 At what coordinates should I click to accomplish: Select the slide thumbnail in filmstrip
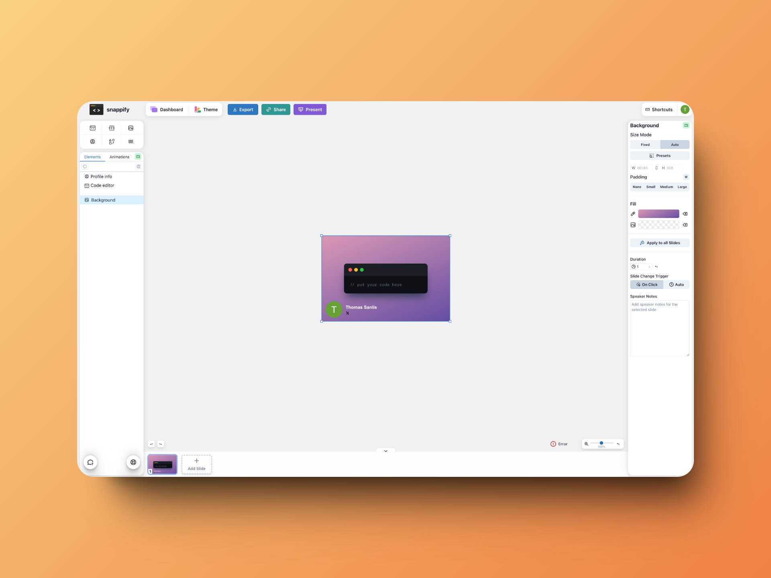pos(163,464)
